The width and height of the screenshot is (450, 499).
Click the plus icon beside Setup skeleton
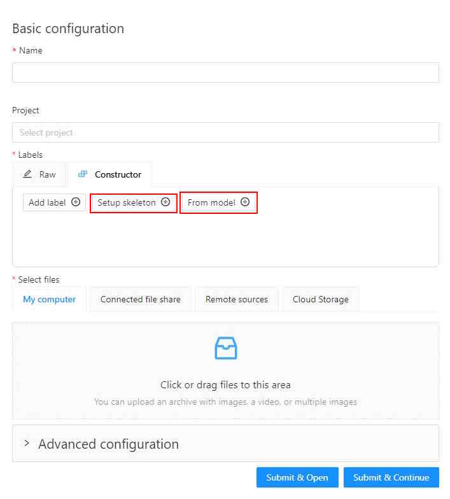click(x=165, y=202)
